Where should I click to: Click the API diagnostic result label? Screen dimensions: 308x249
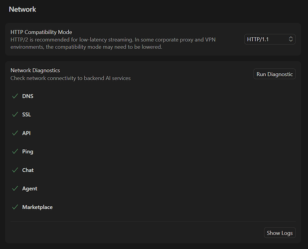coord(26,133)
